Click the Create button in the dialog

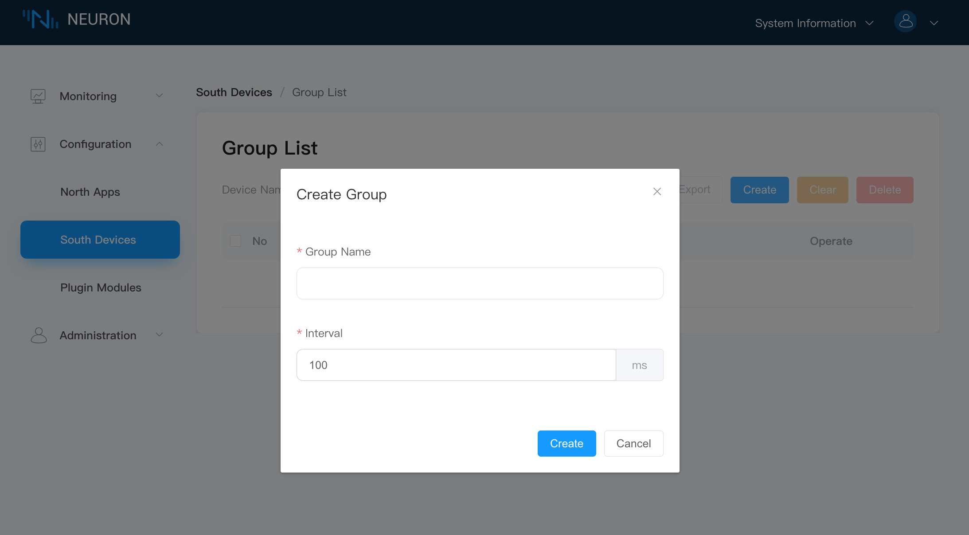(567, 443)
